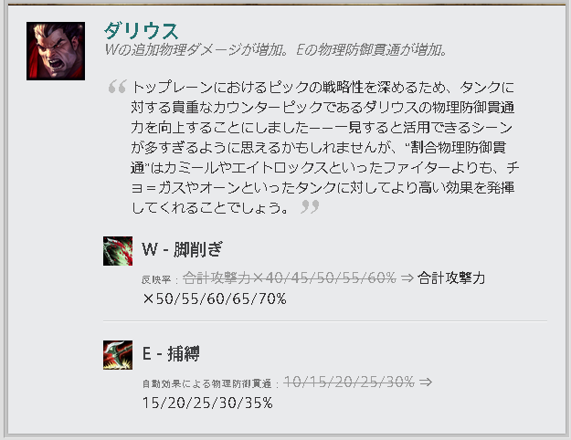Click the 自動効果による物理防御貫通 label
This screenshot has height=440, width=571.
click(x=206, y=383)
